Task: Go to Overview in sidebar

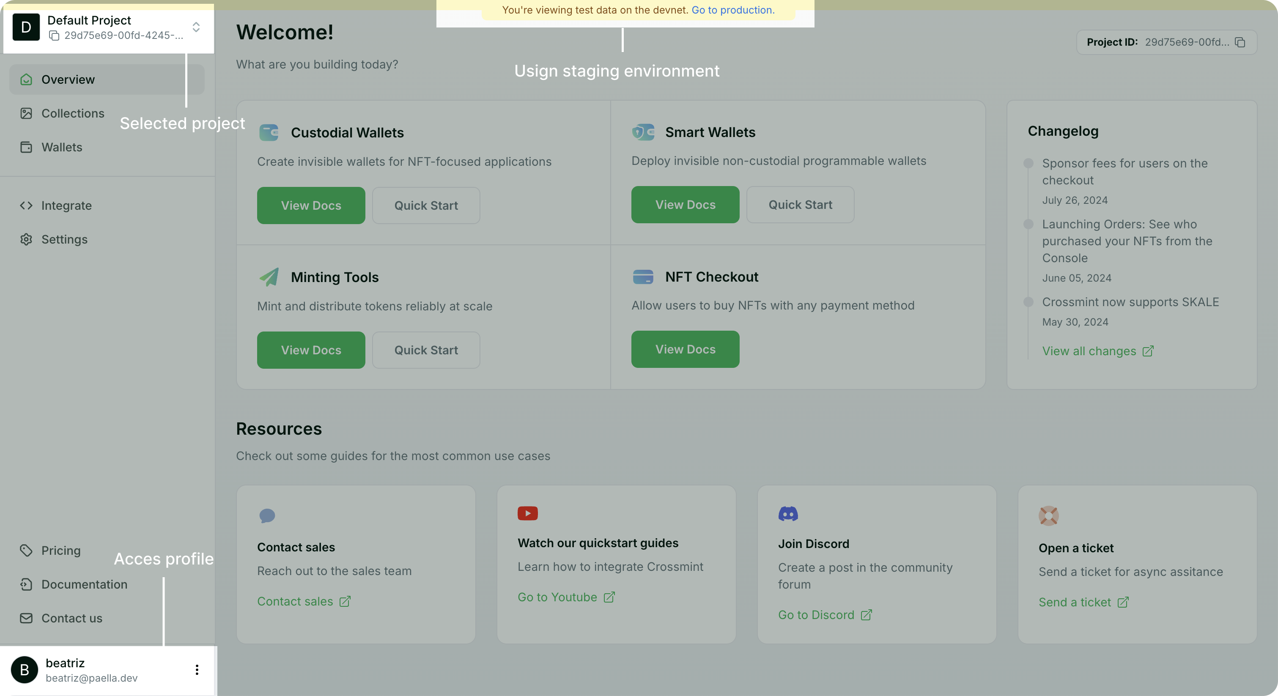Action: [x=107, y=79]
